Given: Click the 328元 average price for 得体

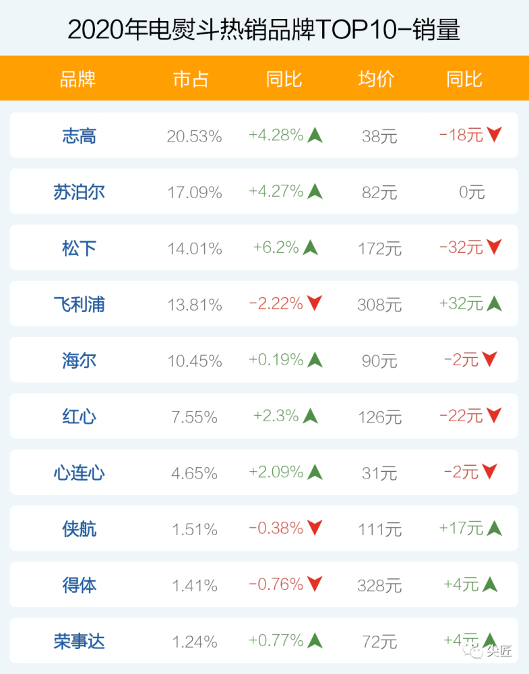Looking at the screenshot, I should (379, 585).
